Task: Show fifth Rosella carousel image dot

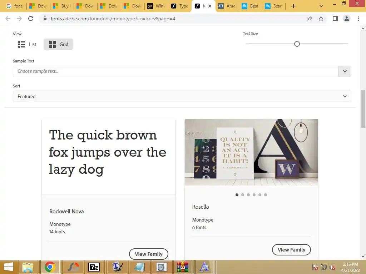Action: (260, 195)
